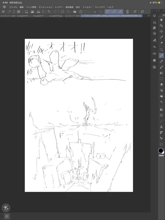
Task: Toggle Snap to Special Ruler
Action: [x=114, y=12]
